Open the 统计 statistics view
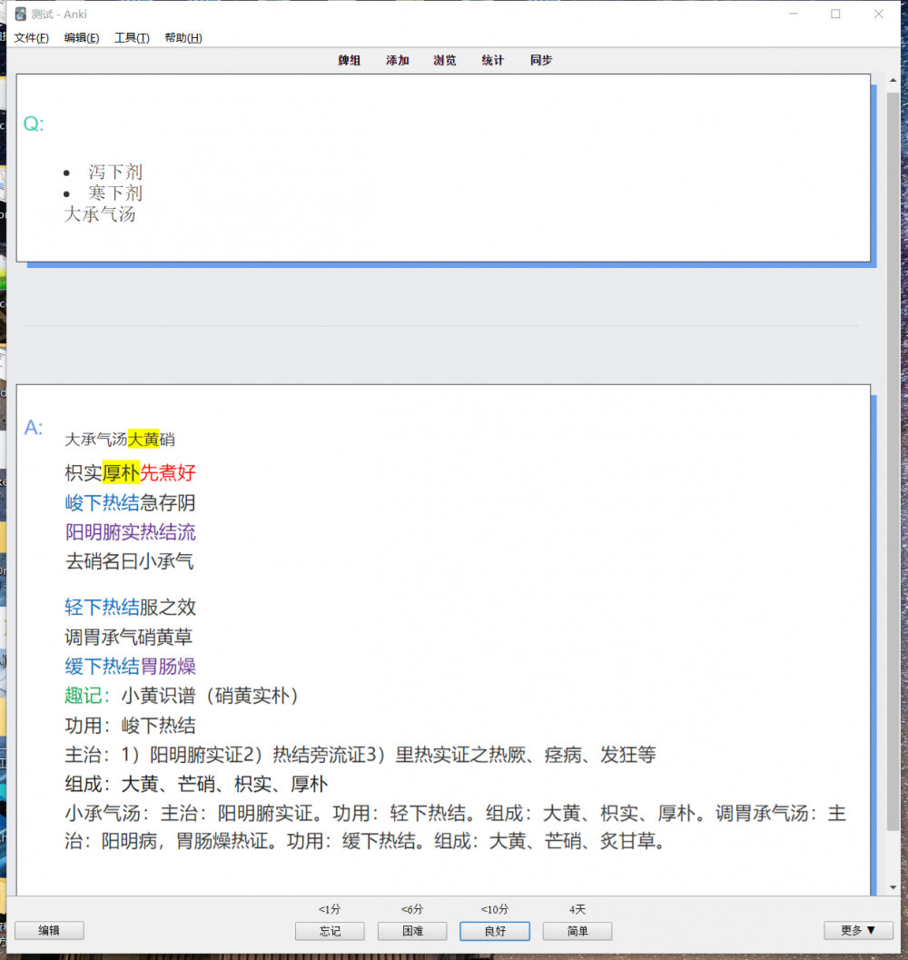Image resolution: width=908 pixels, height=960 pixels. click(493, 60)
